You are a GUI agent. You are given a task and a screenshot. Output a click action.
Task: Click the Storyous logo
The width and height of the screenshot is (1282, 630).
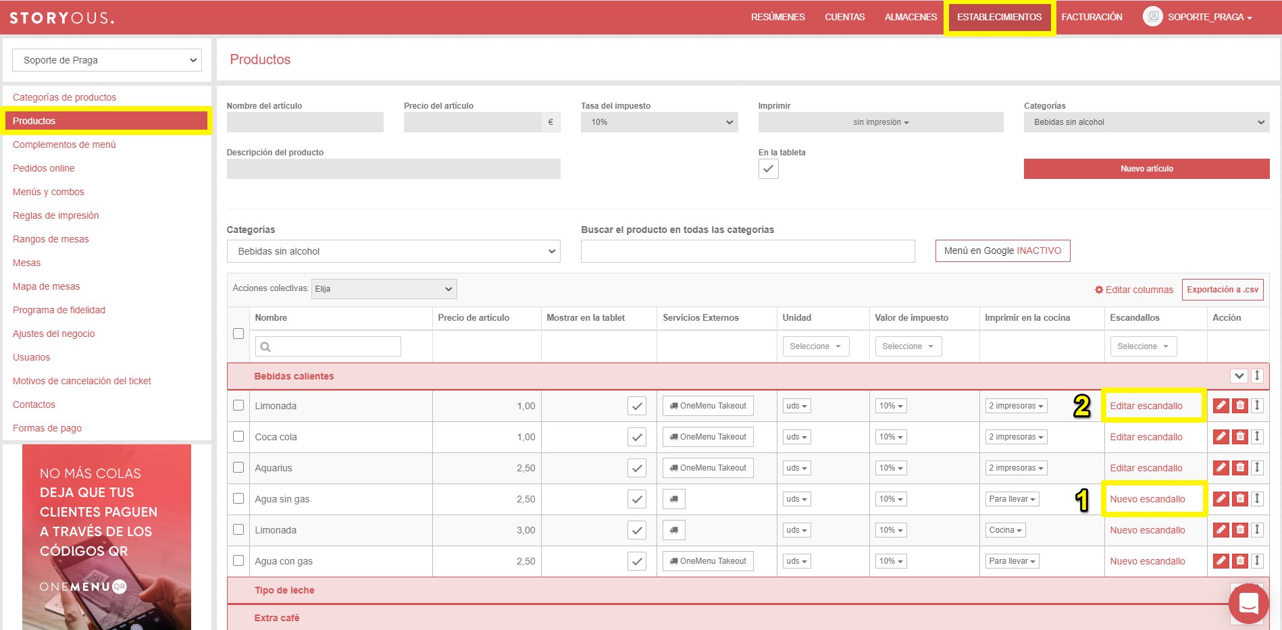point(61,18)
